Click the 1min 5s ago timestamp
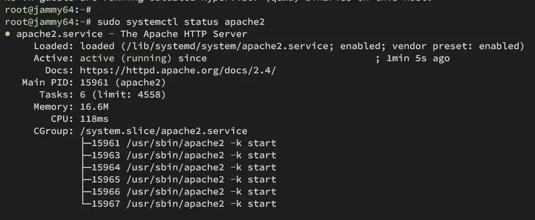 (418, 58)
